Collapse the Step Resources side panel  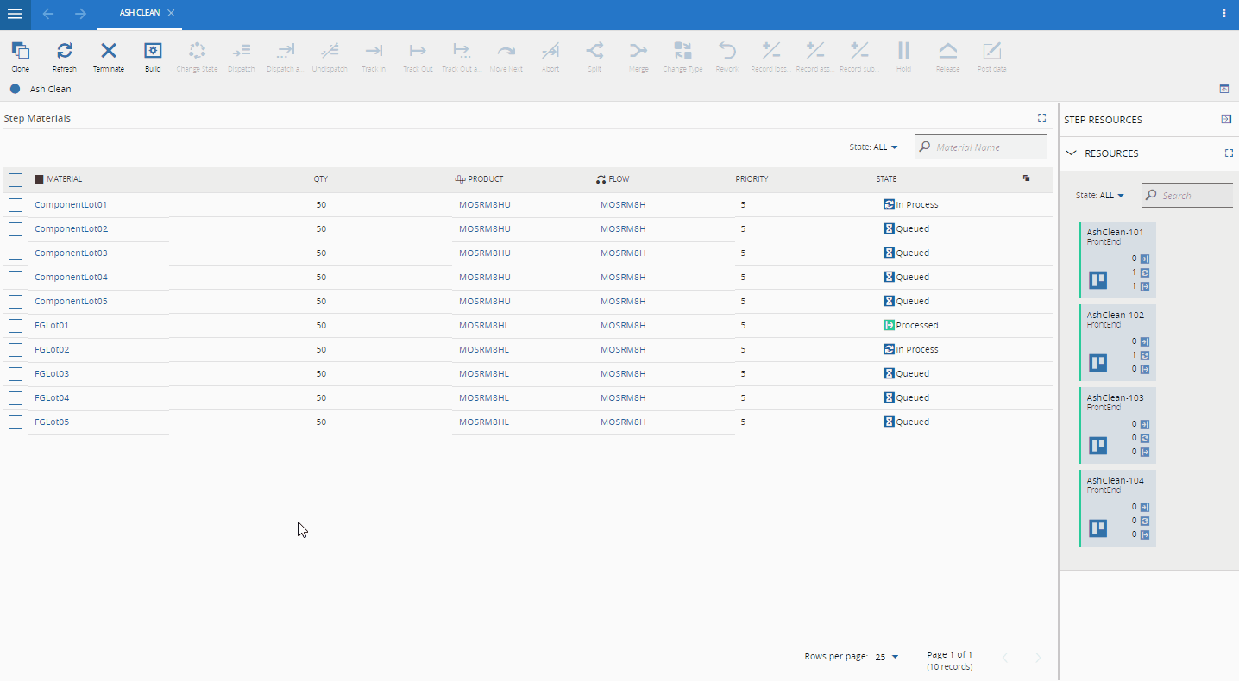point(1226,119)
